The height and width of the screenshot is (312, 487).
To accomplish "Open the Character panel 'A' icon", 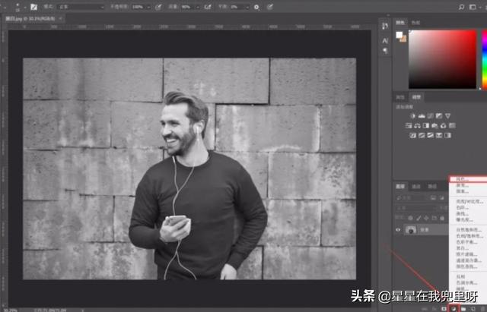I will pos(386,39).
